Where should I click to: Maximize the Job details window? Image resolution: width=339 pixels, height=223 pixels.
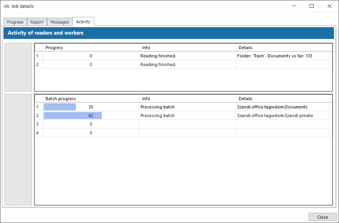tap(312, 6)
